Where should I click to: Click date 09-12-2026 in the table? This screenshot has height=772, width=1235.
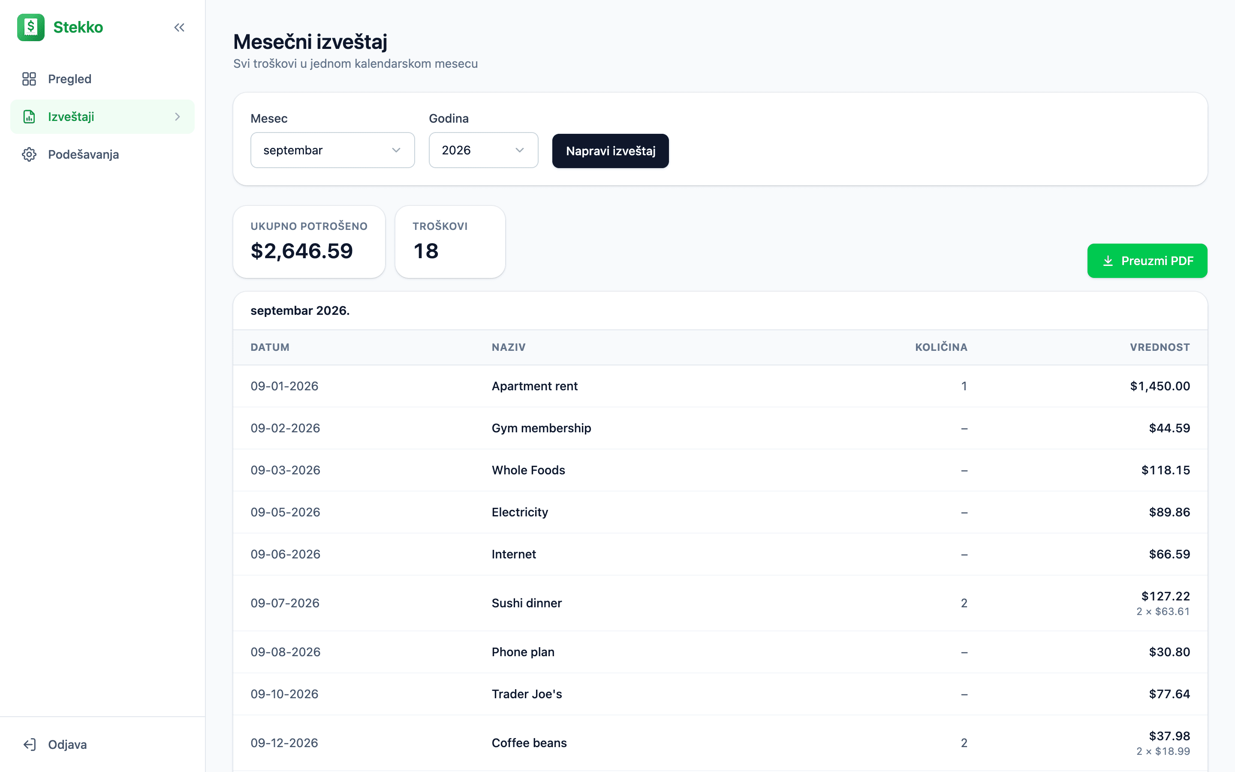(x=284, y=743)
